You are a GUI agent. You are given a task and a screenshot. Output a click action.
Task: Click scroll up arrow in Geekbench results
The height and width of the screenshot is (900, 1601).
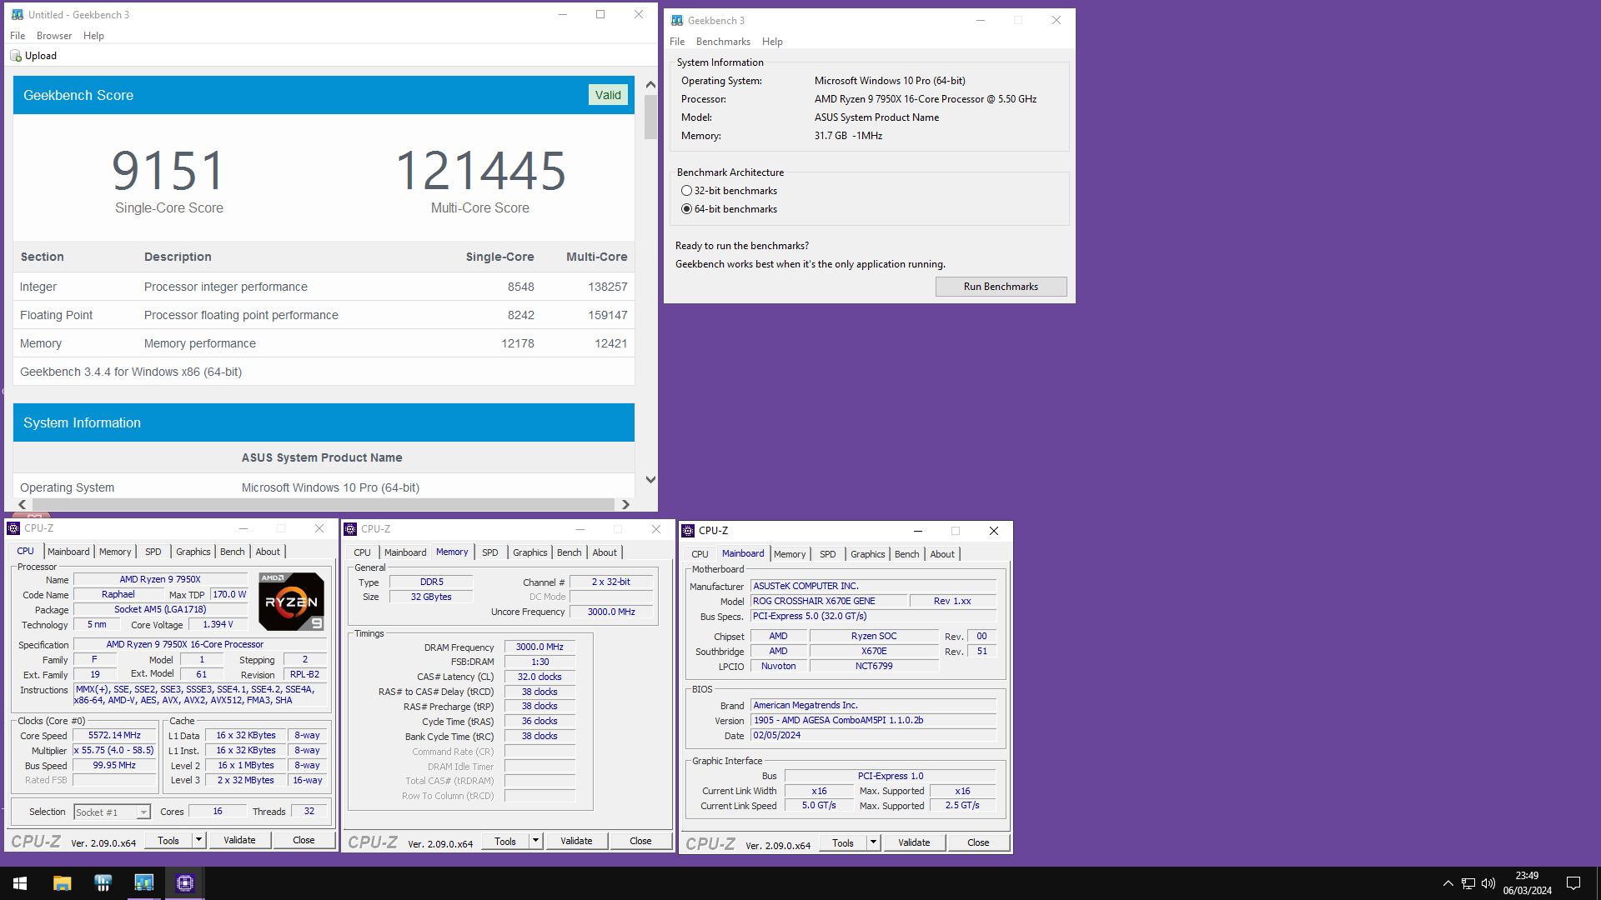[x=650, y=84]
